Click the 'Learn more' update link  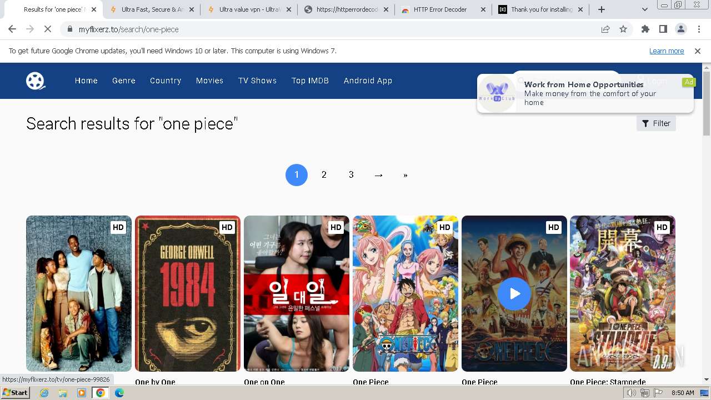667,51
